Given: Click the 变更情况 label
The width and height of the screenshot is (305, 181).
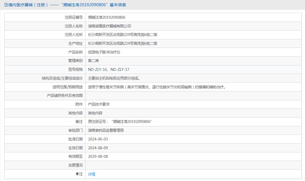Looking at the screenshot, I should coord(76,165).
